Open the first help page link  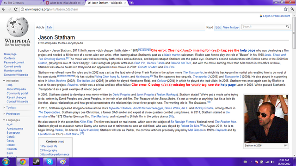click(247, 50)
